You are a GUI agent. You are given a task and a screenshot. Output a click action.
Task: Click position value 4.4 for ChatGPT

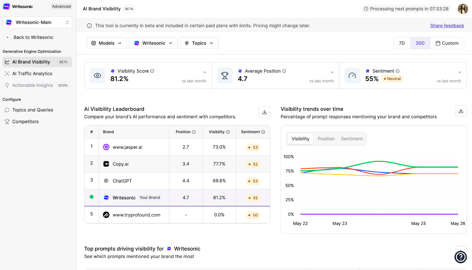click(186, 181)
